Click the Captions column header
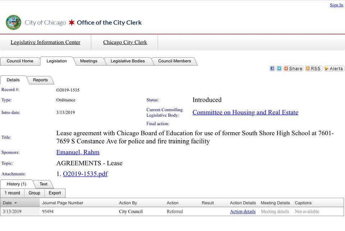Viewport: 345px width, 231px height. 303,203
